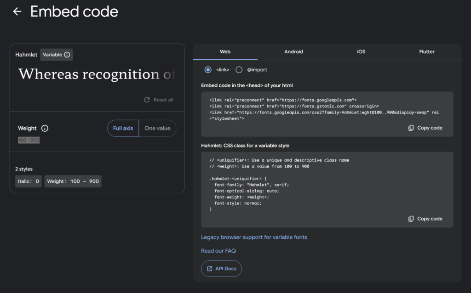Click the back arrow next to Embed code
471x293 pixels.
[x=17, y=11]
